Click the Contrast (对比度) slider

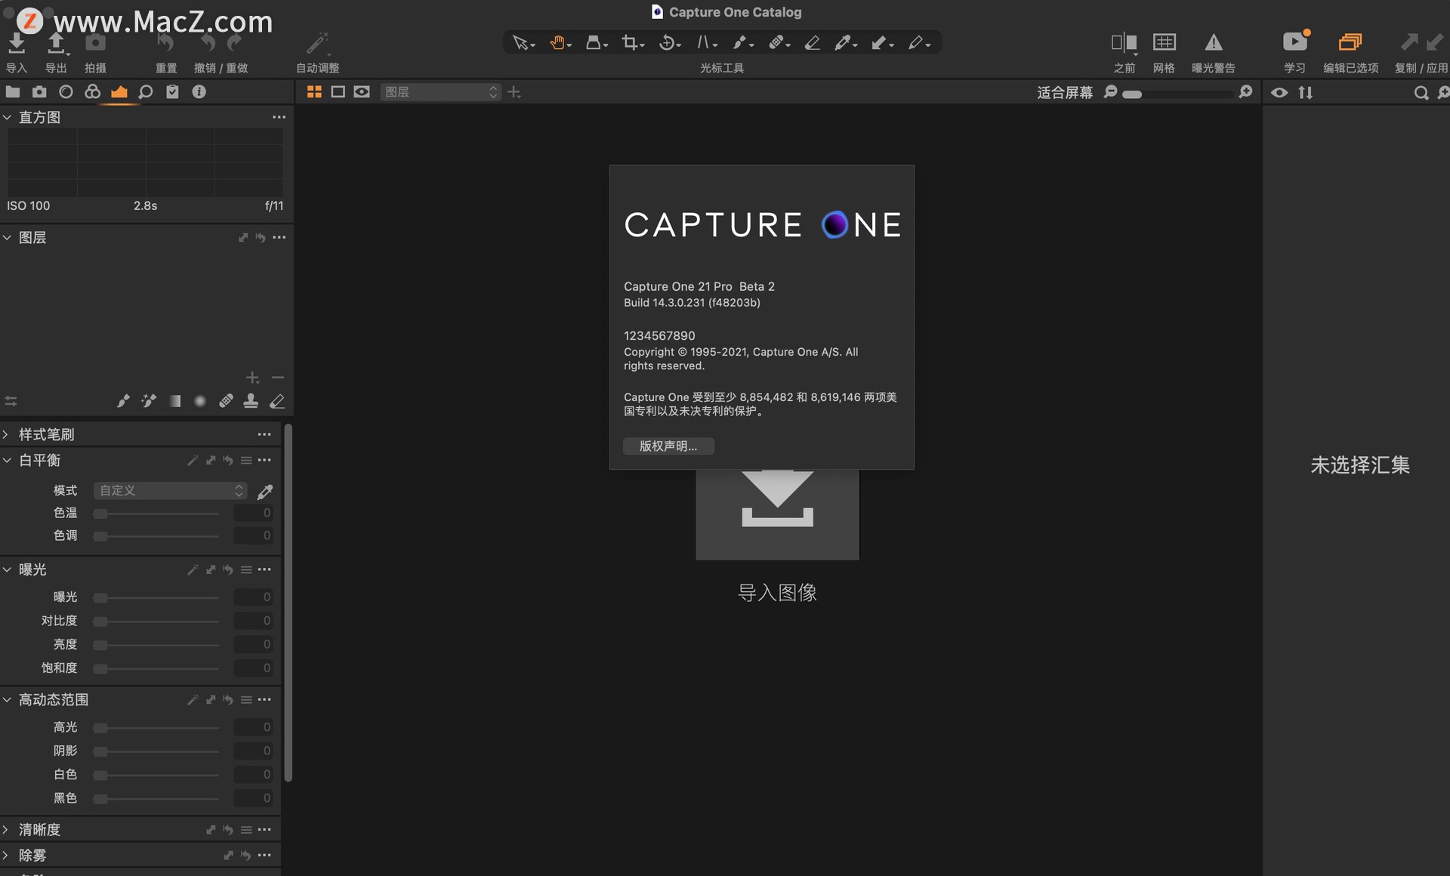156,622
